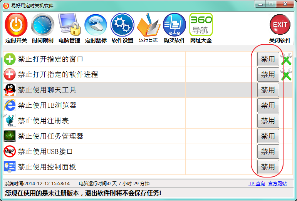Minimize the 易好用定时关机软件 window

tap(260, 4)
